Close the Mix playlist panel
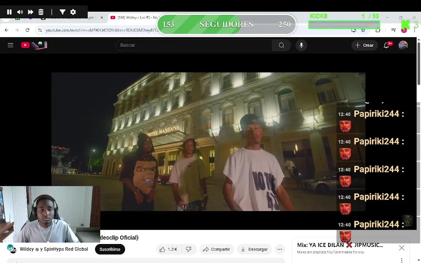The width and height of the screenshot is (421, 263). coord(401,248)
